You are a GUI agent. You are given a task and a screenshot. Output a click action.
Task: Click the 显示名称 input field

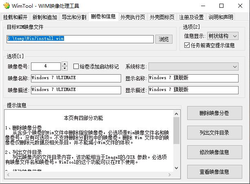[193, 78]
